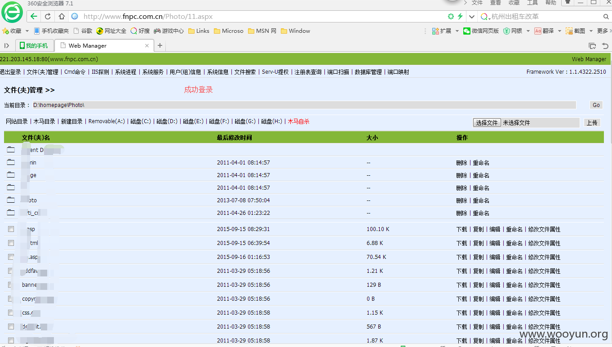Open the 系统信息 page menu link
This screenshot has width=612, height=347.
218,72
